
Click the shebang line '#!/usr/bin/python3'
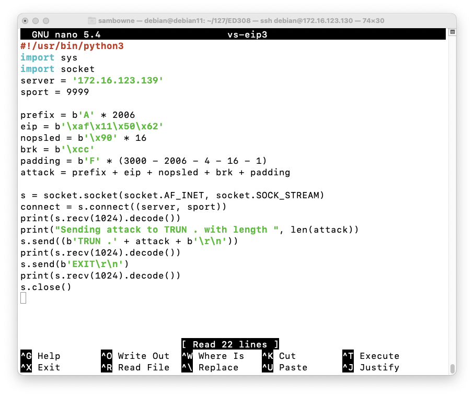pyautogui.click(x=72, y=46)
